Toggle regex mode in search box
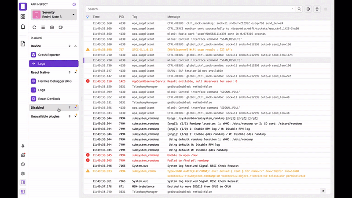Screen dimensions: 352x198 click(292, 9)
